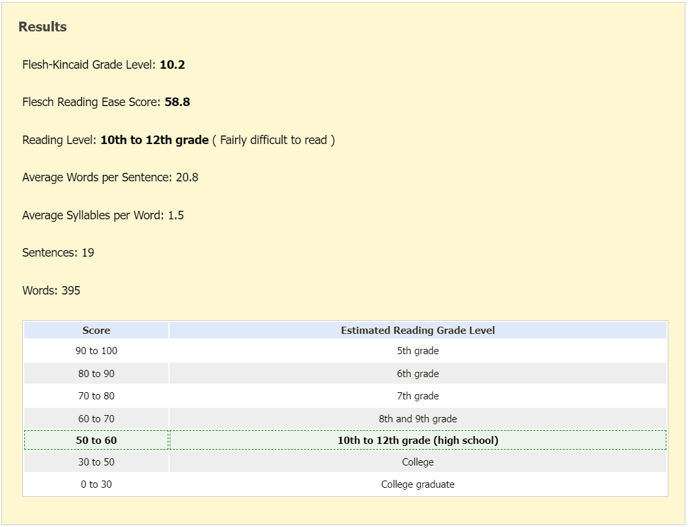Click the Score column header
This screenshot has width=690, height=527.
pos(96,331)
